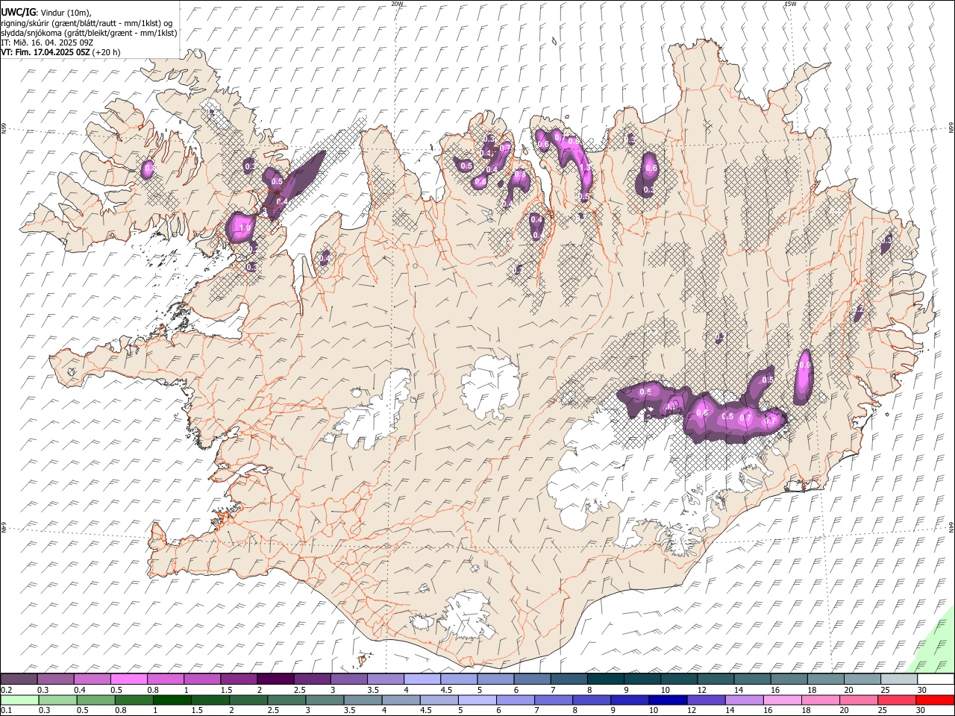
Task: Pick the bright red bottom-row swatch labeled 30
Action: coord(936,700)
